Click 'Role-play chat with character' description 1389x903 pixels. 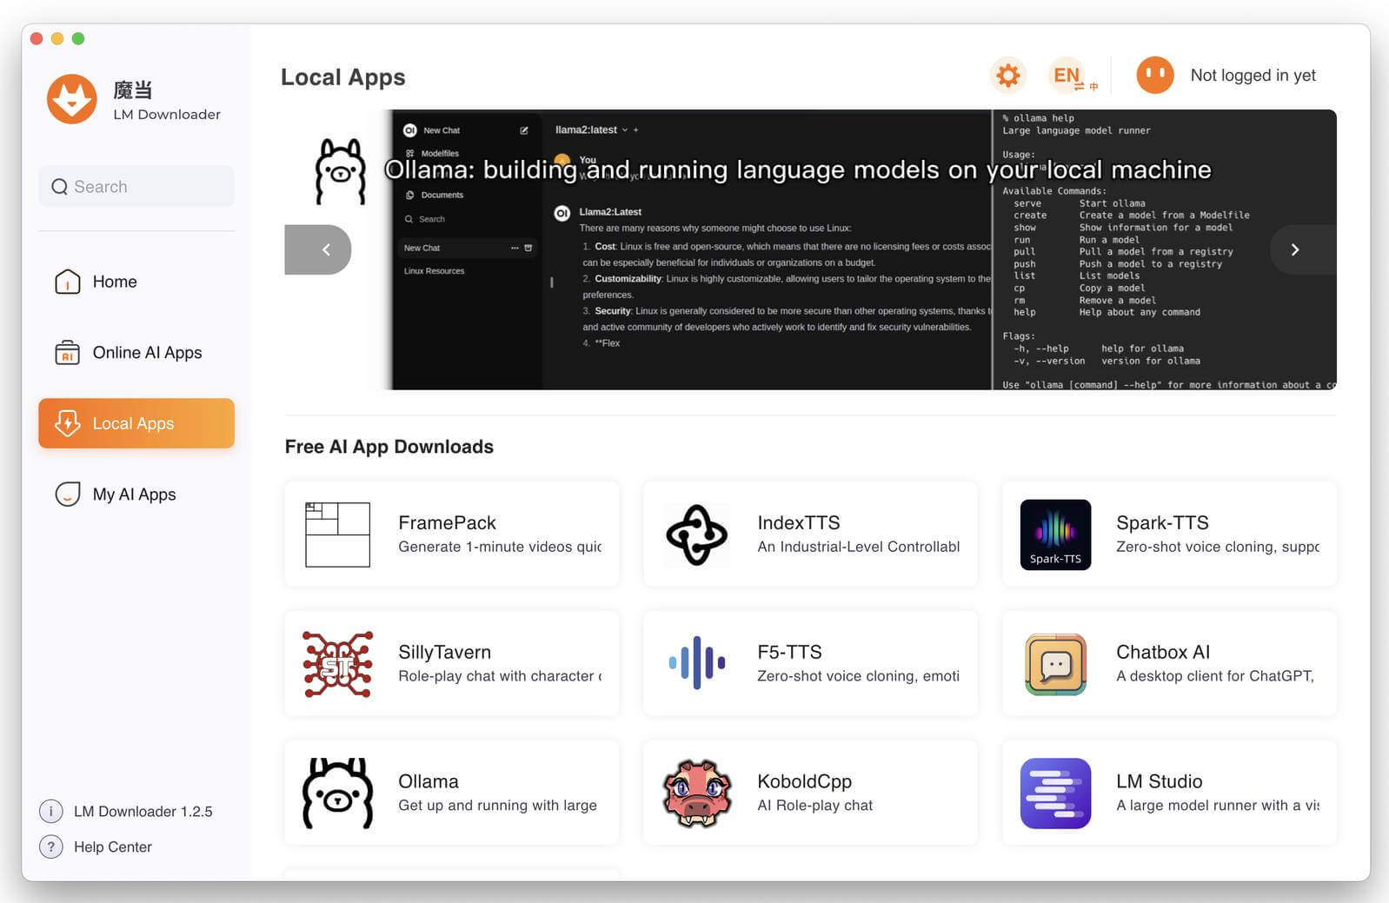(x=500, y=676)
